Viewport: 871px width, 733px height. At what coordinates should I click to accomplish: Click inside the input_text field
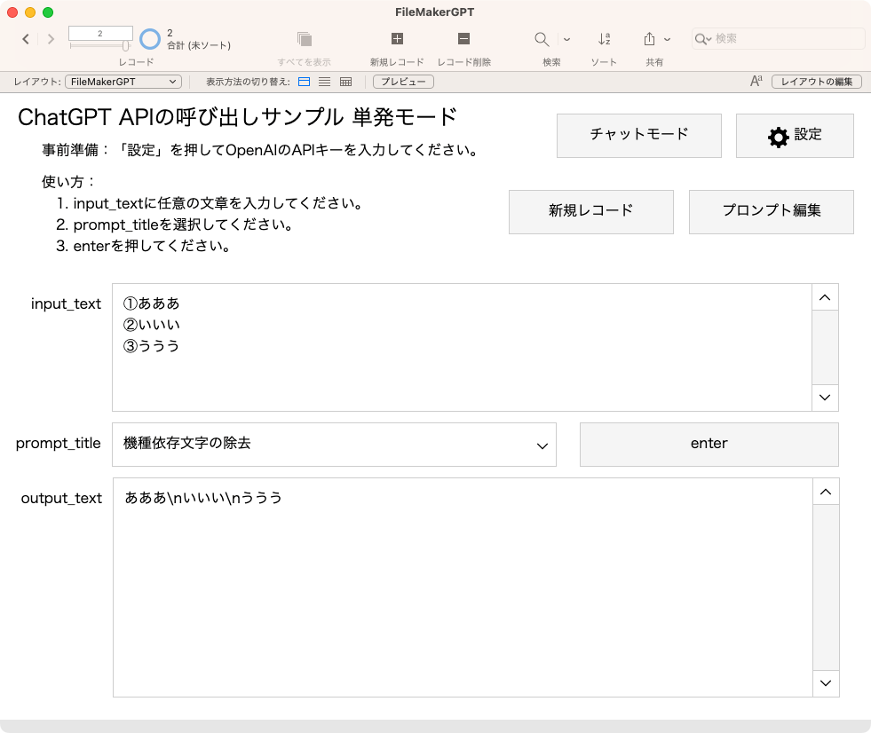[x=463, y=347]
